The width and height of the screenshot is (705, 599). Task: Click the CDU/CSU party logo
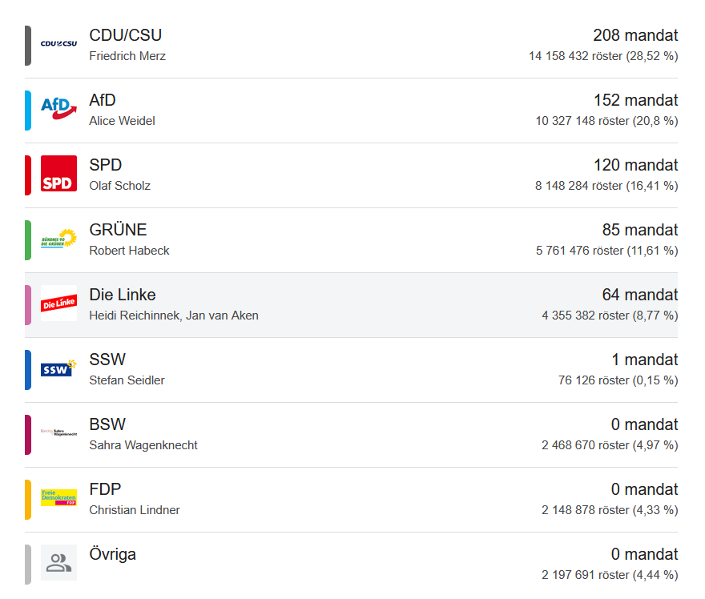coord(58,44)
